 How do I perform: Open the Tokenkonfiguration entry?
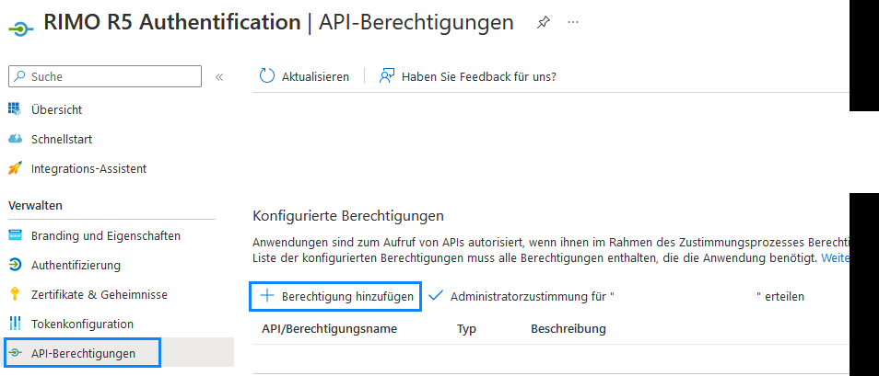(82, 324)
